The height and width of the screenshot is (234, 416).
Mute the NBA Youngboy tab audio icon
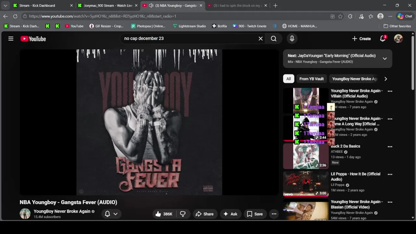[151, 6]
